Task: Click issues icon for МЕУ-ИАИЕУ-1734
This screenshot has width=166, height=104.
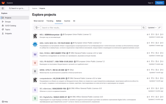Action: tap(161, 53)
